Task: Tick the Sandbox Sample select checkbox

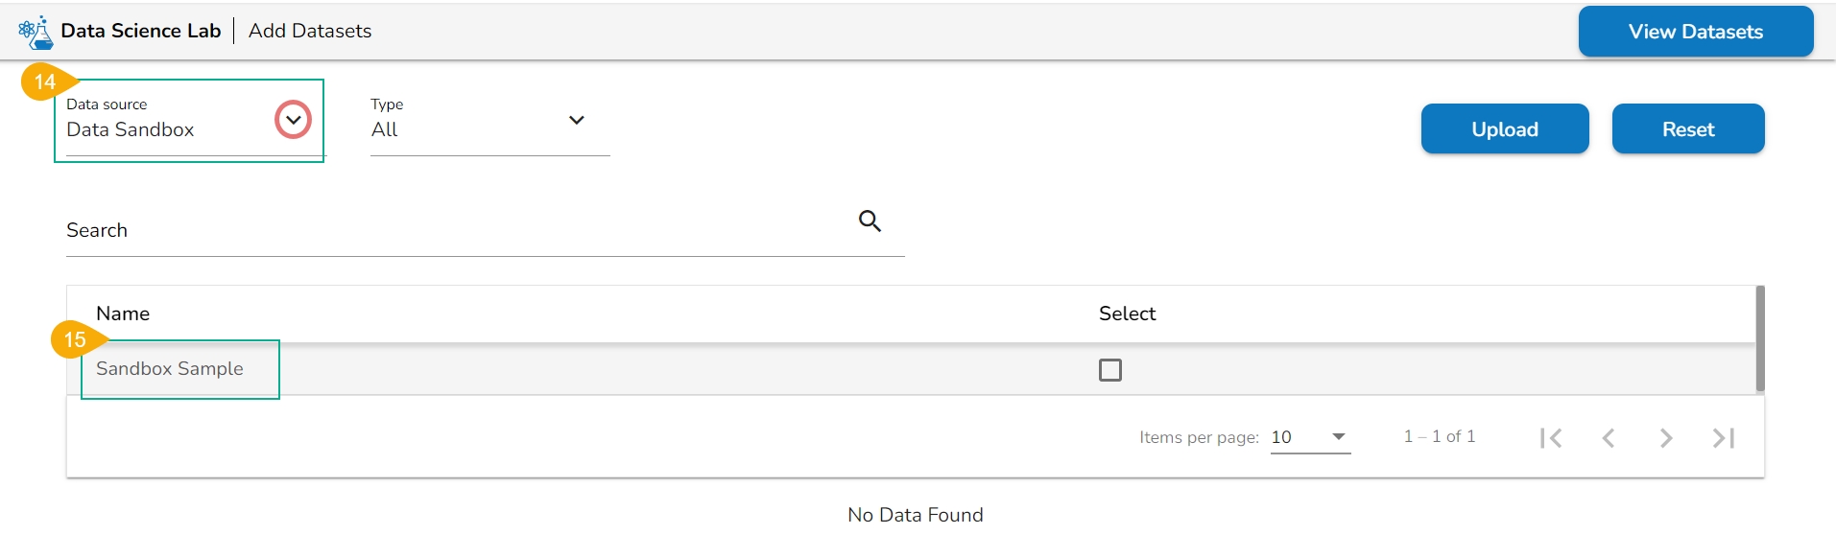Action: (1110, 370)
